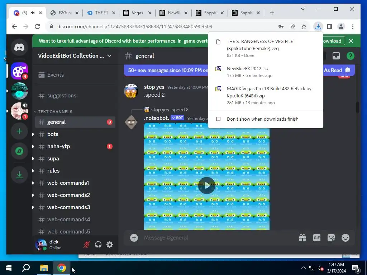The height and width of the screenshot is (275, 367).
Task: Open the first Sapph tab
Action: [210, 13]
